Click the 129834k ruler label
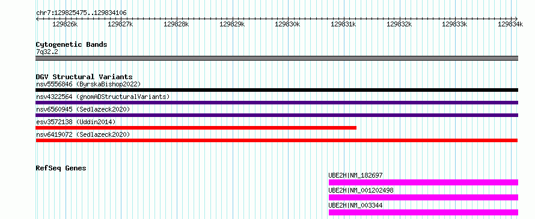This screenshot has height=219, width=535. point(510,24)
